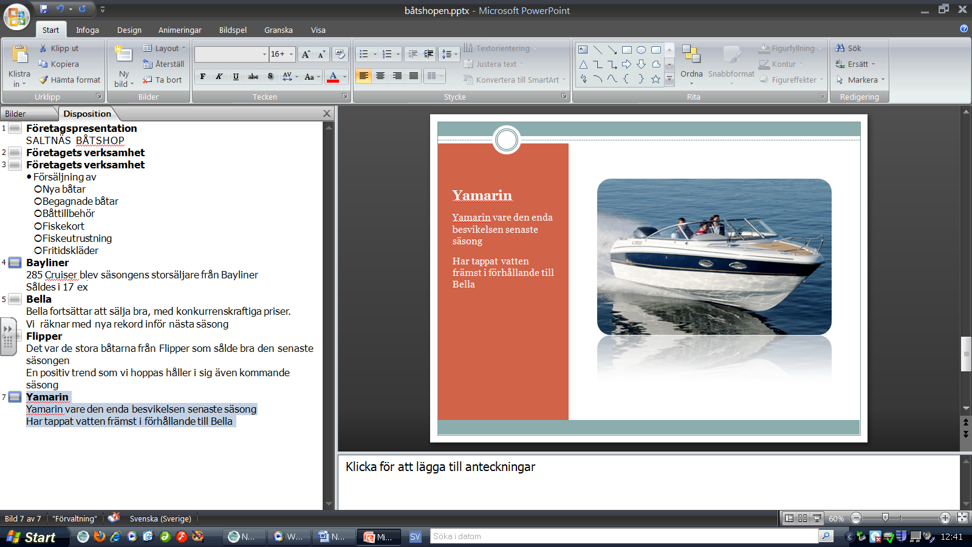Open the font color dropdown arrow
The height and width of the screenshot is (547, 972).
coord(344,77)
